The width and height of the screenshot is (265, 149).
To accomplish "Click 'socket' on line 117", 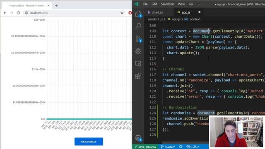I will 200,74.
